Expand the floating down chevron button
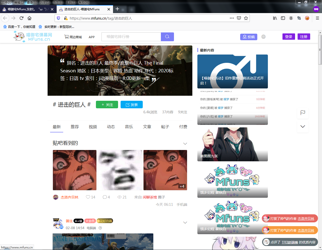 pyautogui.click(x=303, y=126)
